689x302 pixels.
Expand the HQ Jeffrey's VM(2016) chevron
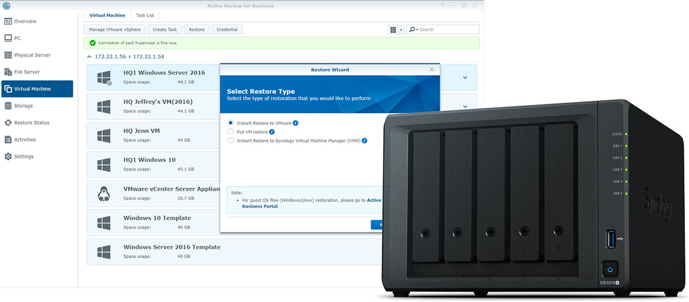465,106
